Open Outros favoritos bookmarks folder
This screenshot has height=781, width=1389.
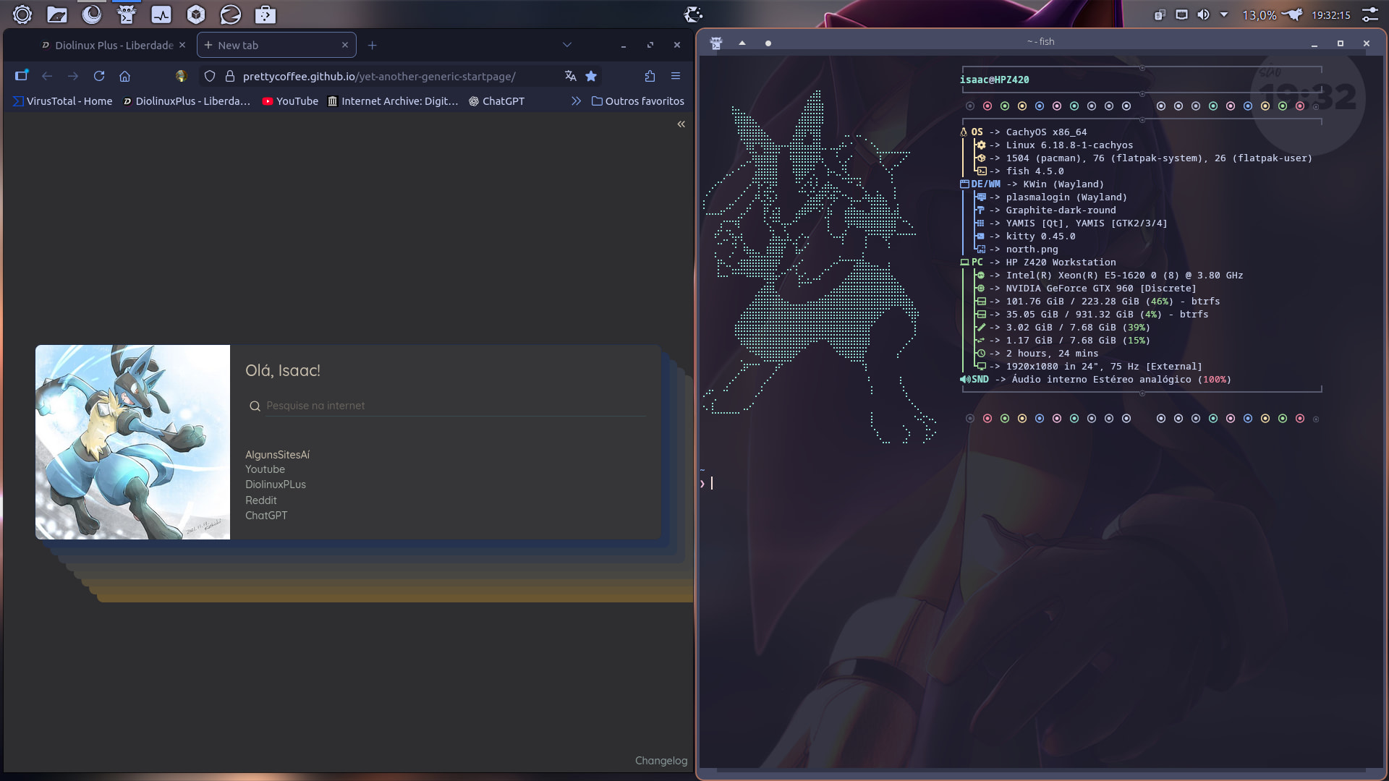click(x=637, y=101)
